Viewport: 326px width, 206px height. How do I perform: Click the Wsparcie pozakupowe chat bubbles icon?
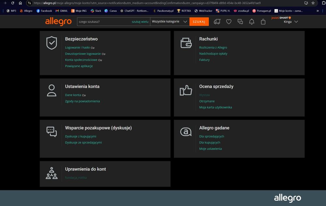[52, 132]
